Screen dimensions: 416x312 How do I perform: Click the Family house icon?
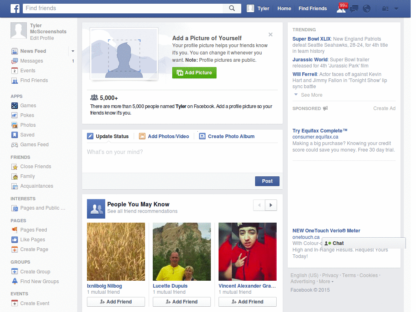tap(15, 176)
